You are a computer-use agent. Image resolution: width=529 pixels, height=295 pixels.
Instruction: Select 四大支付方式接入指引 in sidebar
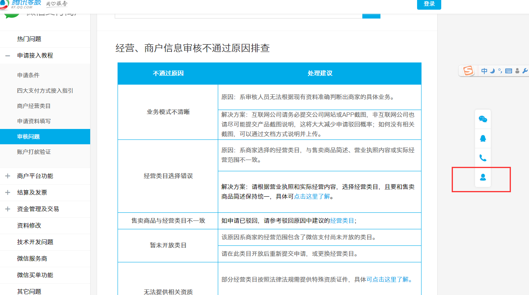[x=45, y=91]
